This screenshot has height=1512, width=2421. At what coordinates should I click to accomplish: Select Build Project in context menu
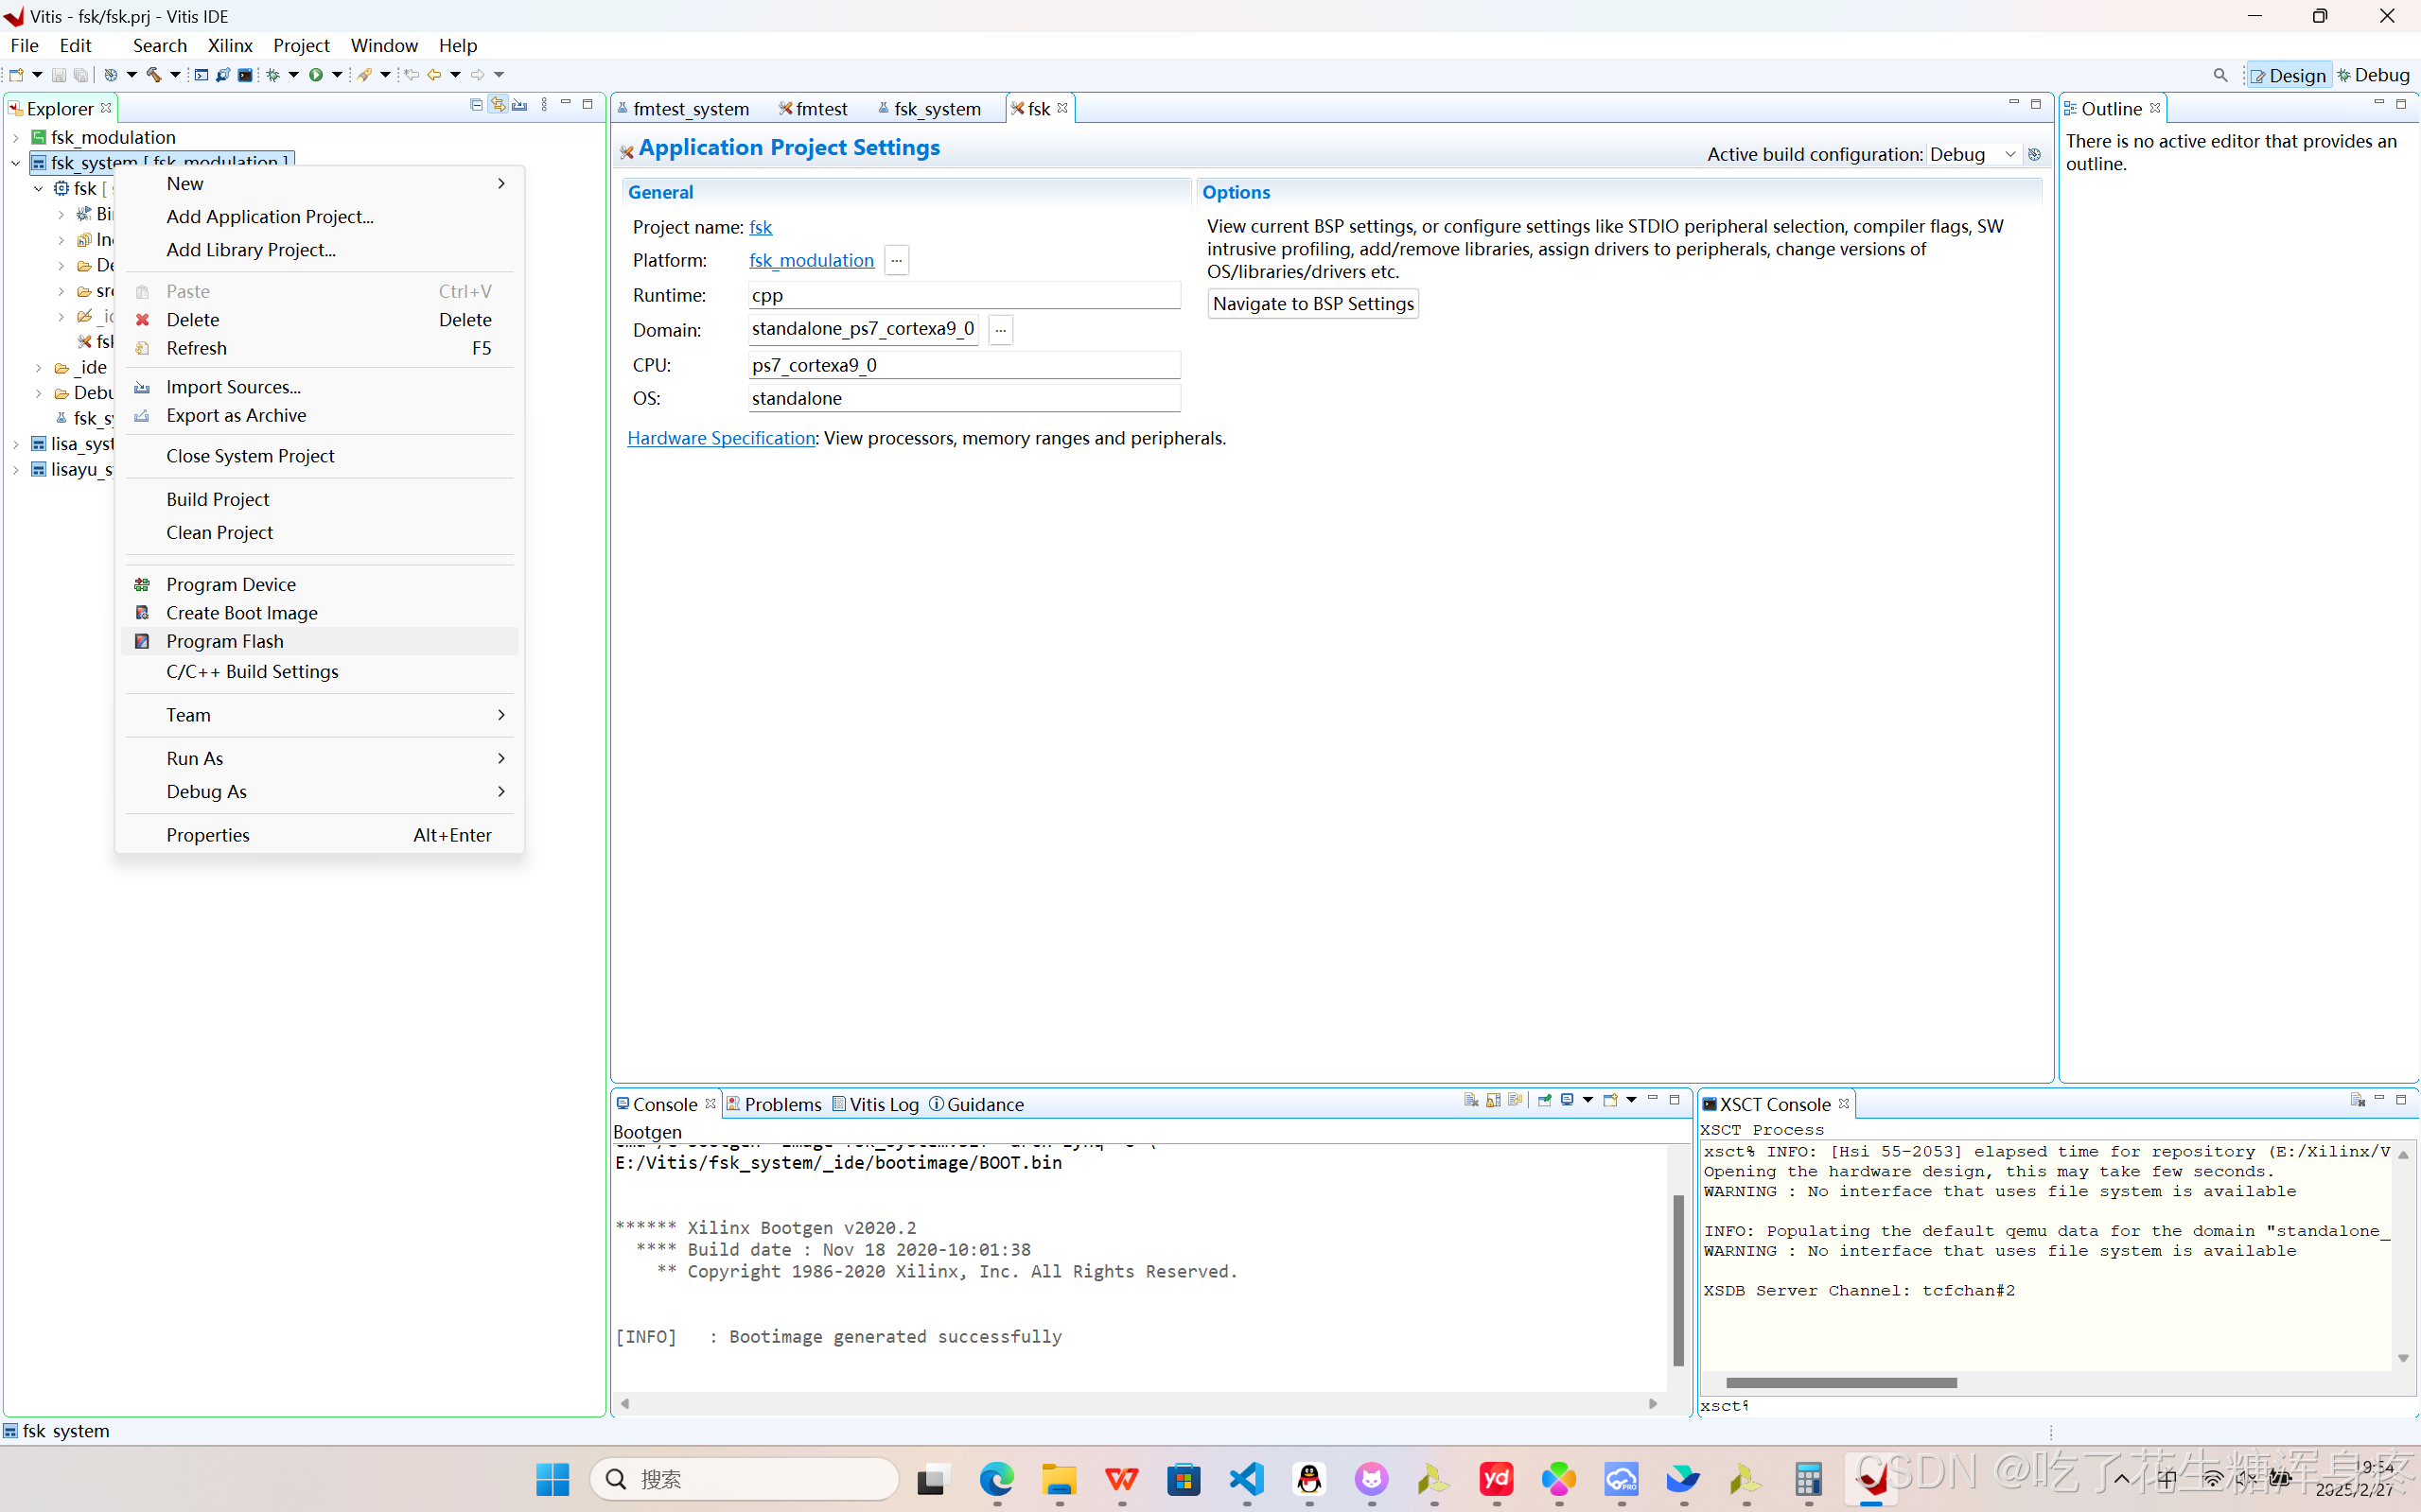(320, 499)
